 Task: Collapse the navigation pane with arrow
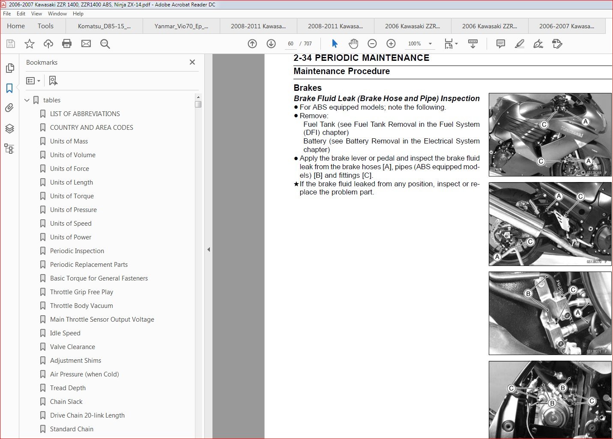pos(209,249)
